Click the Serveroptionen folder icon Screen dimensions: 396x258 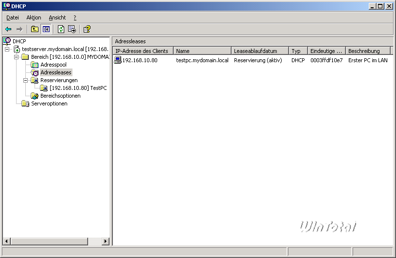click(x=25, y=103)
